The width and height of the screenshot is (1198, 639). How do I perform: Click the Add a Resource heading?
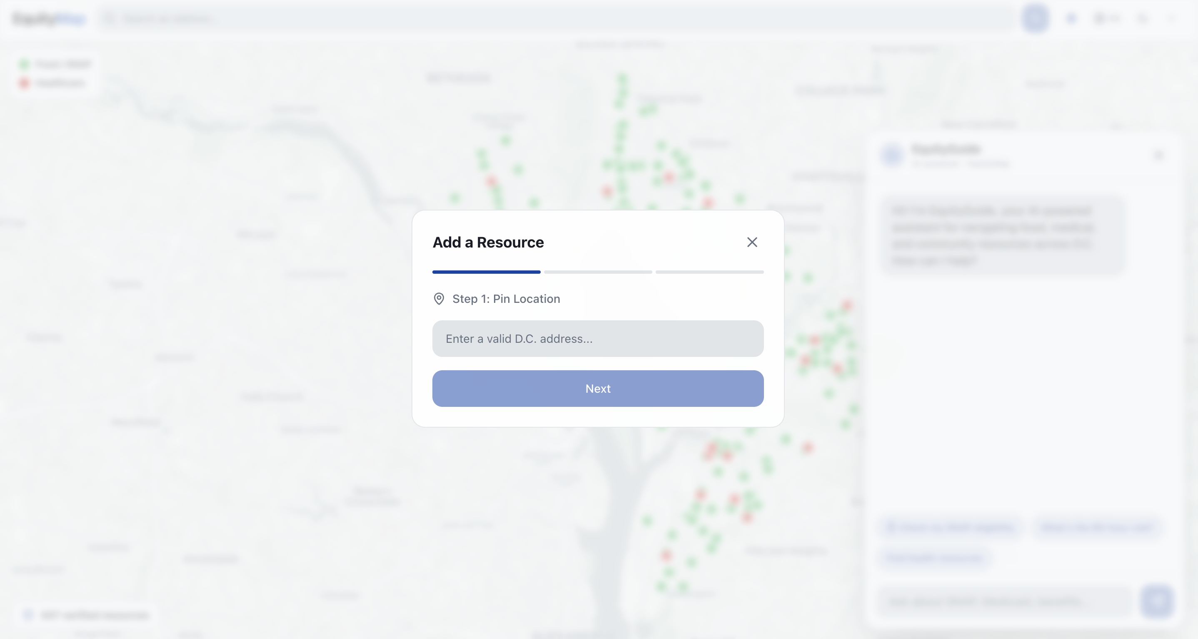tap(488, 243)
